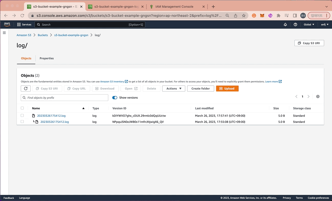Open the Services grid menu
The width and height of the screenshot is (332, 201).
24,24
